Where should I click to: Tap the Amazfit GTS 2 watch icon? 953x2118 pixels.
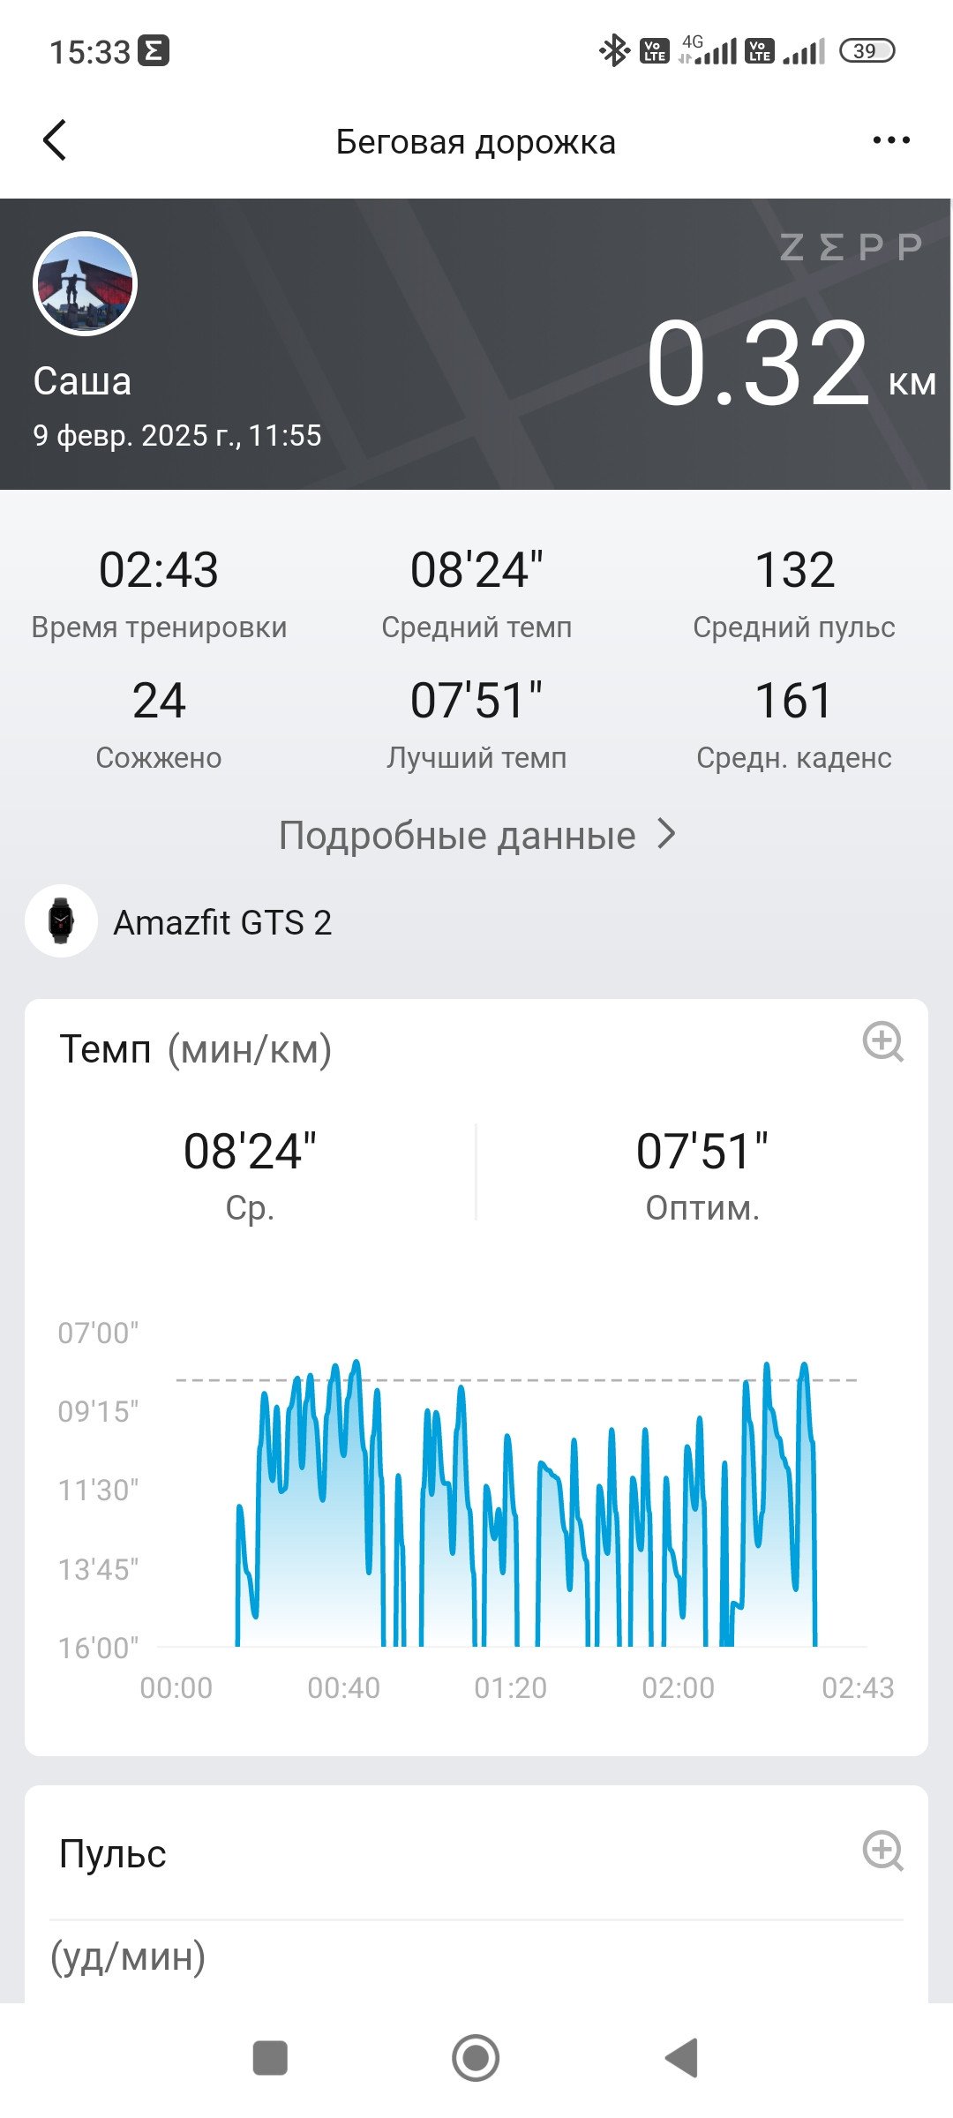61,921
